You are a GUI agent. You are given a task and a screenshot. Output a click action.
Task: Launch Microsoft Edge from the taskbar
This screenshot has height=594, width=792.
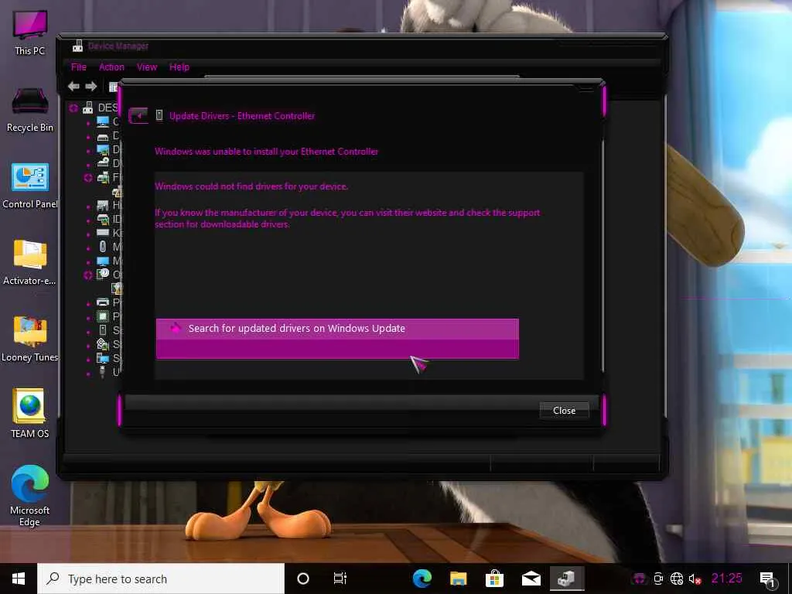coord(422,579)
